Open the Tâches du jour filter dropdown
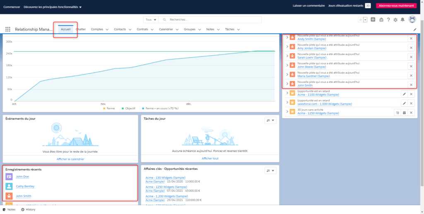Viewport: 424px width, 214px height. pos(270,120)
